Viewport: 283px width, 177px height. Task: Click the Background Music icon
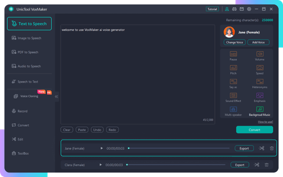[x=260, y=109]
